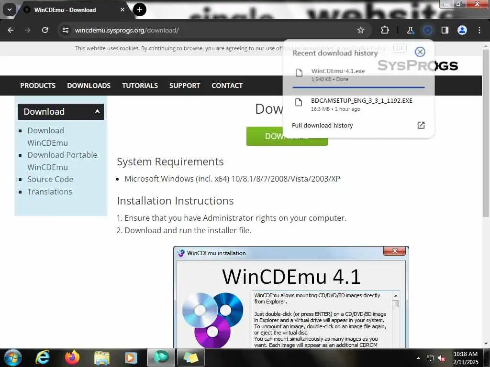Screen dimensions: 490x367
Task: Open Download Portable WinCDEmu link
Action: click(x=62, y=161)
